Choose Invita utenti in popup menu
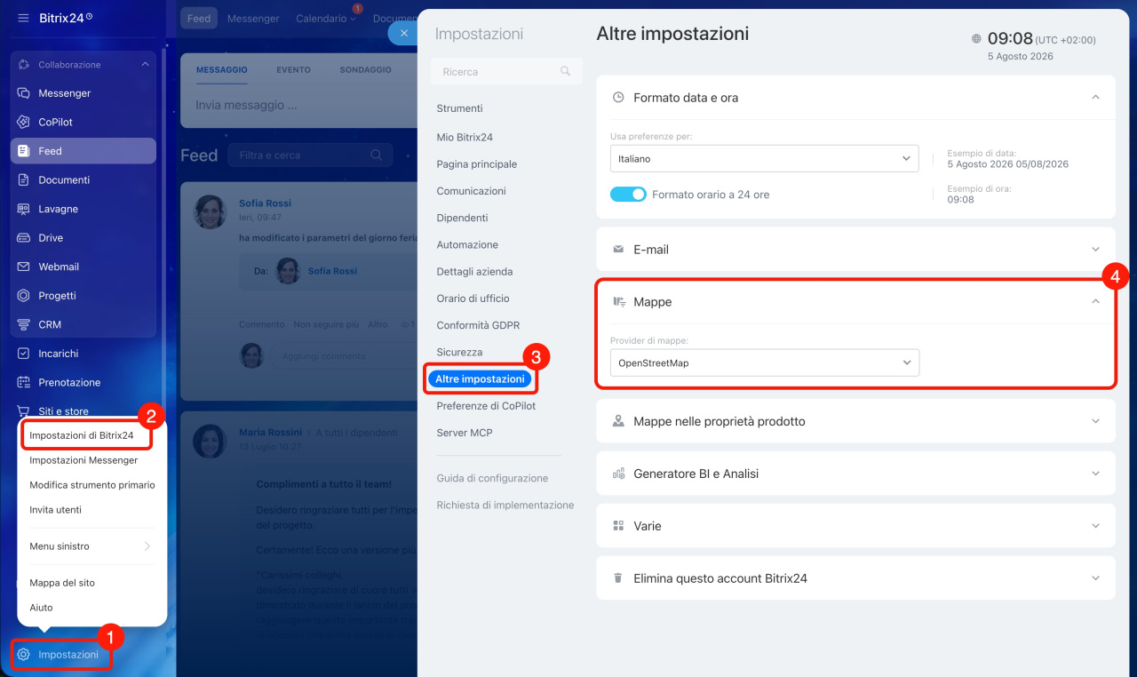The image size is (1137, 677). (55, 510)
